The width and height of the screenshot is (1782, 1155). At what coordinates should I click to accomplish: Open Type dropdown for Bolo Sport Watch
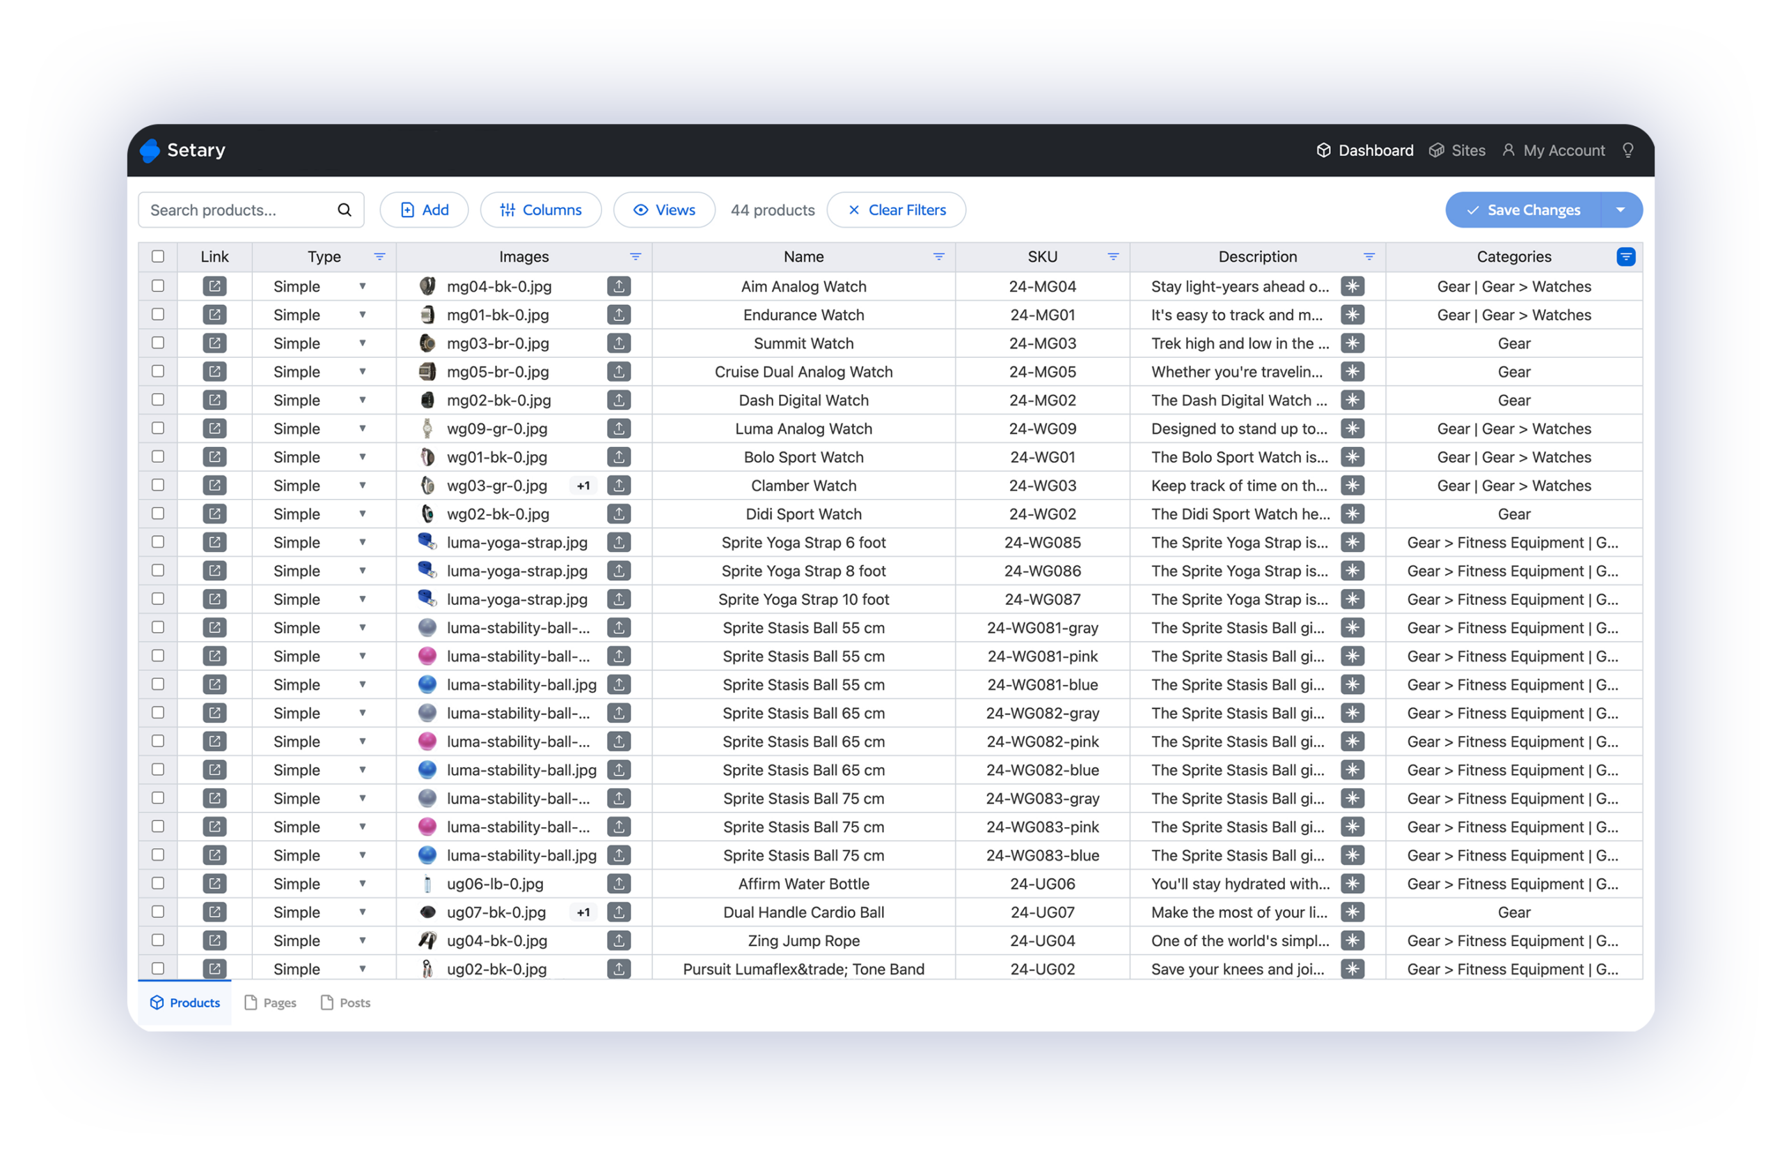[x=363, y=457]
